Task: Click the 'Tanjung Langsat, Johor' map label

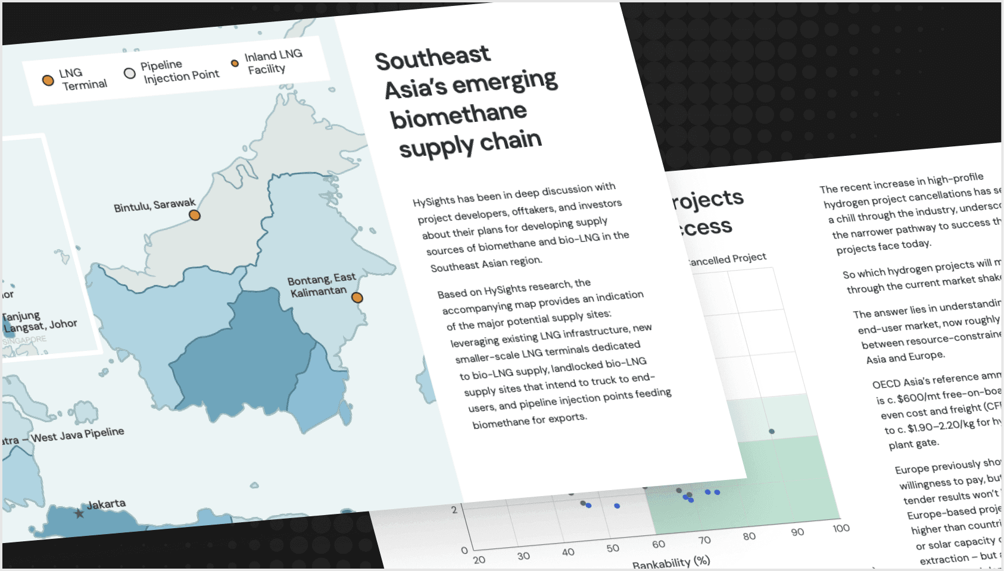Action: 39,321
